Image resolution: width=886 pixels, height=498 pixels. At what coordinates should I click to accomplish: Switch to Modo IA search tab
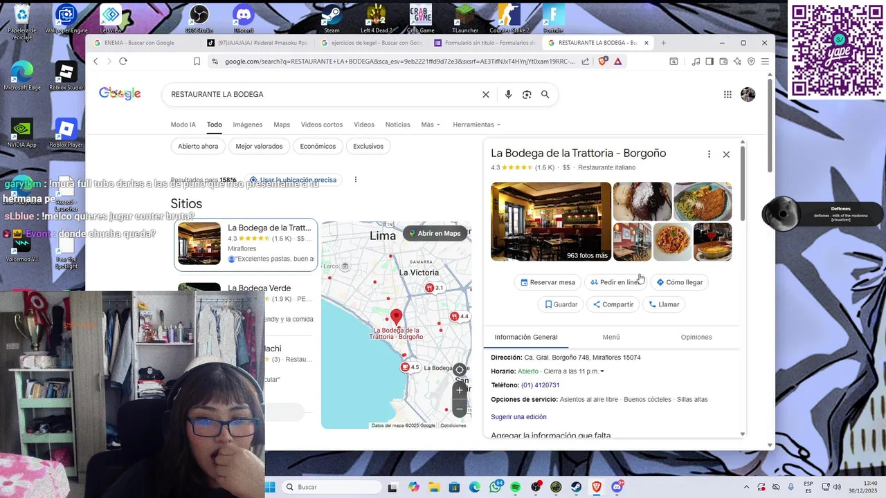(183, 124)
